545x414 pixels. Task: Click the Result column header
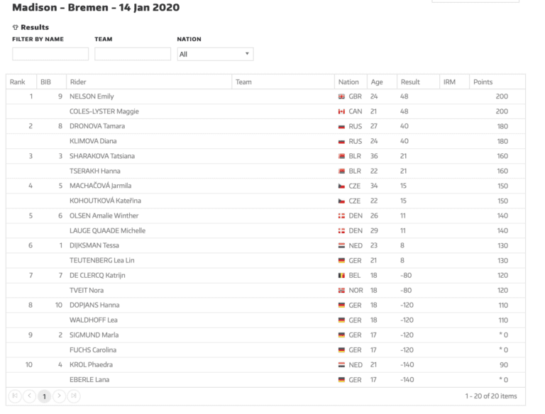click(x=409, y=82)
